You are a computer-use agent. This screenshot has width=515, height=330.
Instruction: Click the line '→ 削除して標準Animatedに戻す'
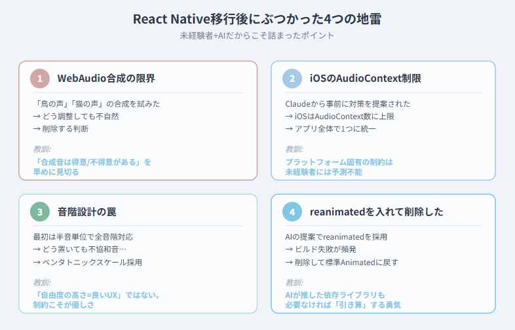pos(341,263)
